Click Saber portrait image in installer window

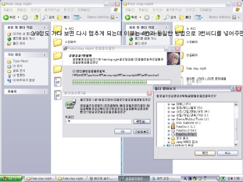pos(173,59)
